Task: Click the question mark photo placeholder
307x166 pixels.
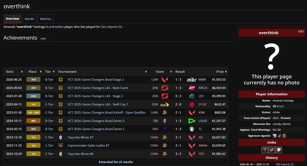Action: (272, 57)
